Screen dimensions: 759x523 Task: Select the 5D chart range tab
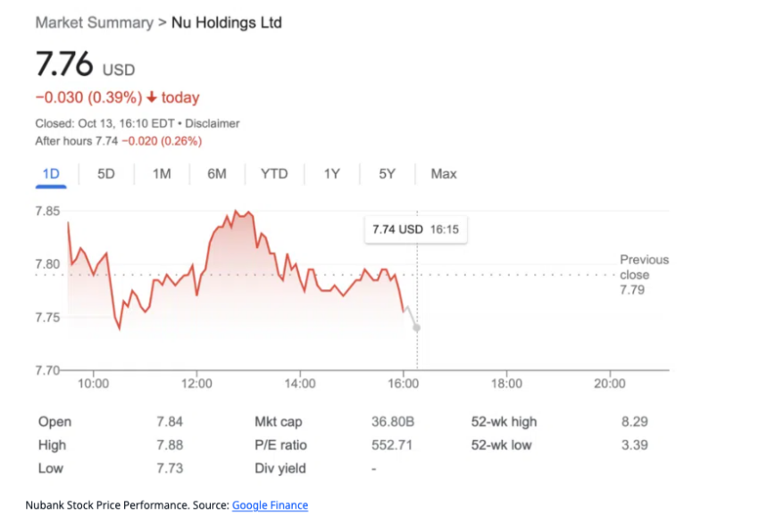click(x=104, y=174)
